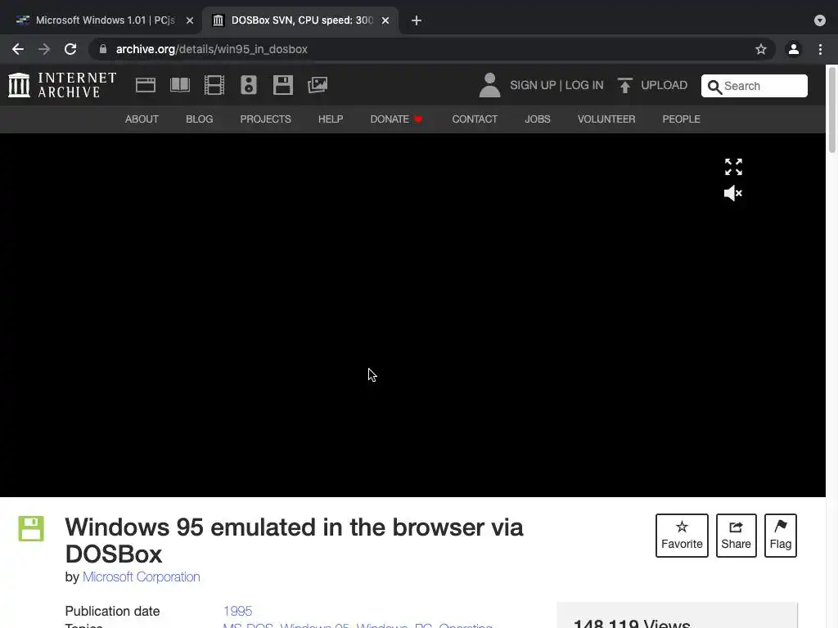The image size is (838, 628).
Task: Go back to the previous page
Action: coord(18,49)
